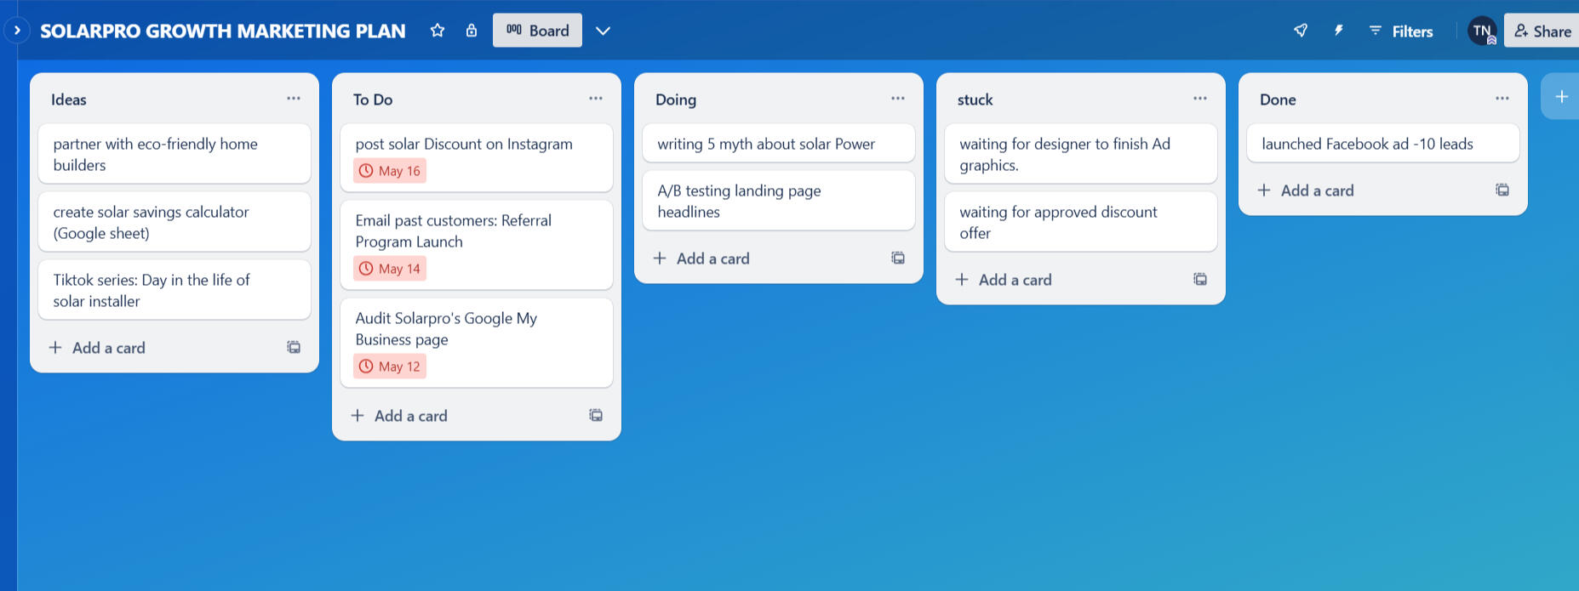Click the Share button
Viewport: 1579px width, 591px height.
1542,31
